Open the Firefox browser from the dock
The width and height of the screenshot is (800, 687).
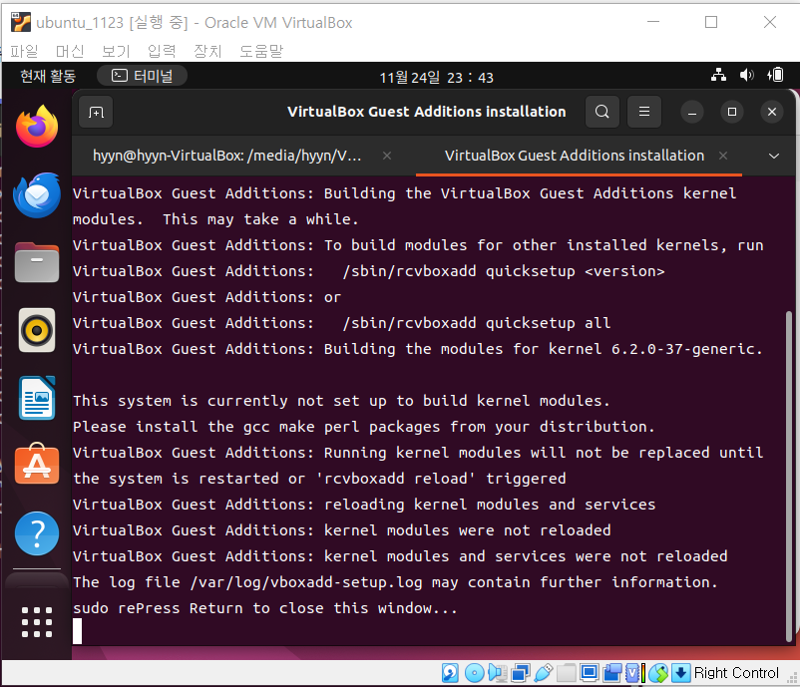coord(37,127)
